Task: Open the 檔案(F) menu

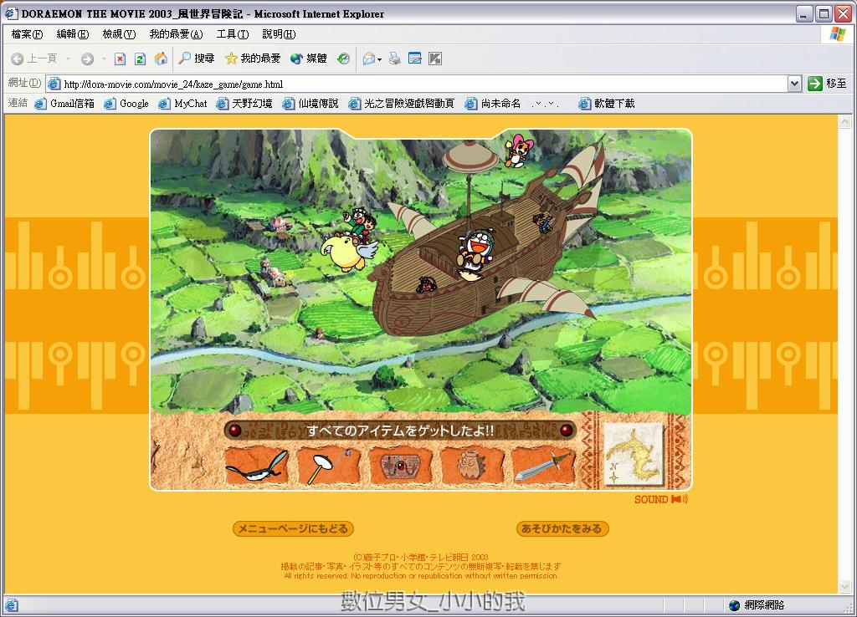Action: coord(27,34)
